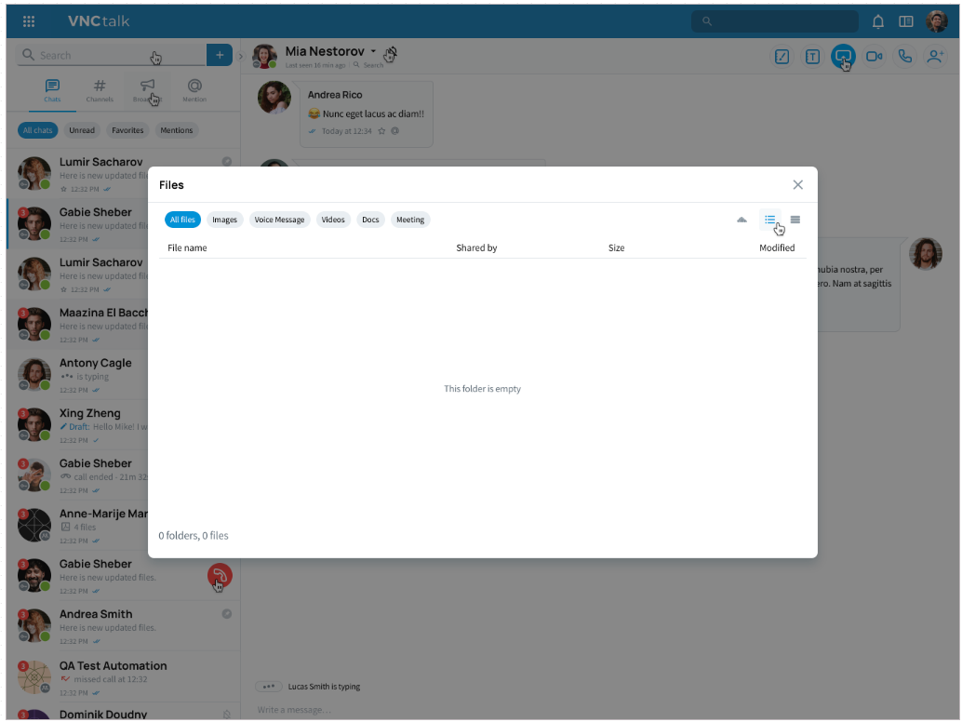Screen dimensions: 962x722
Task: Switch to the list view icon in Files
Action: coord(769,220)
